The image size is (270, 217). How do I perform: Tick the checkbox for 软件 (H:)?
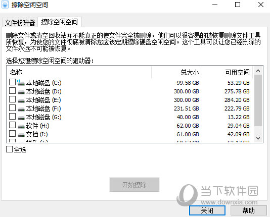click(13, 125)
